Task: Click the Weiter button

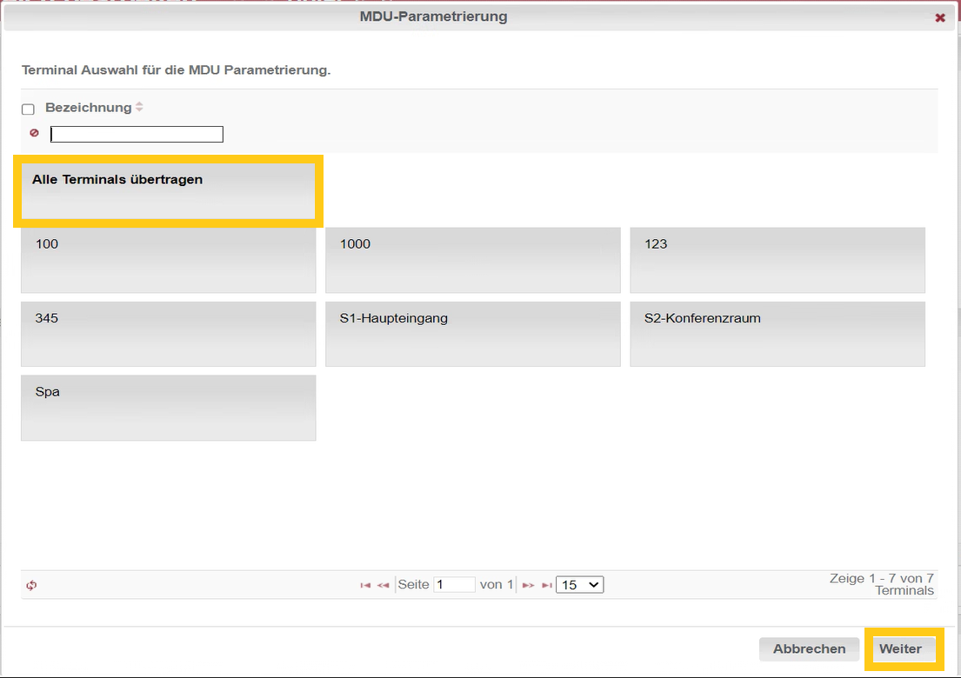Action: tap(900, 649)
